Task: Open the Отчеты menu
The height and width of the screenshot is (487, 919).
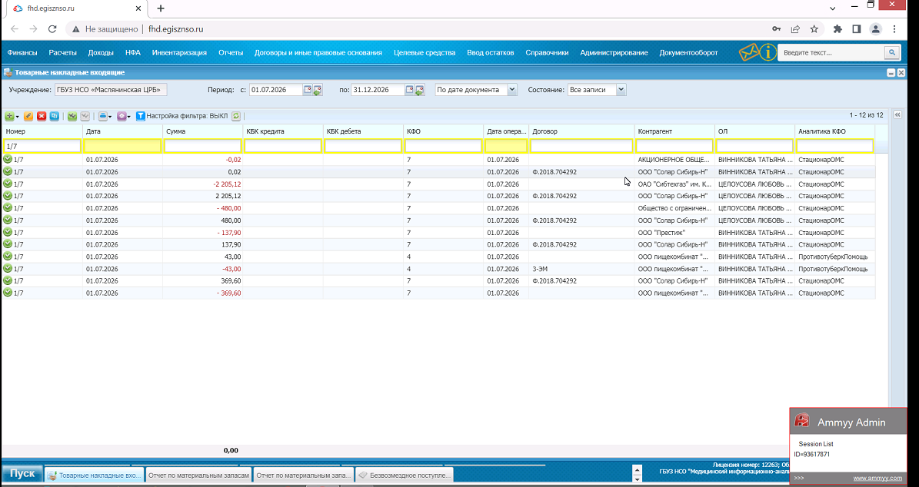Action: (x=231, y=53)
